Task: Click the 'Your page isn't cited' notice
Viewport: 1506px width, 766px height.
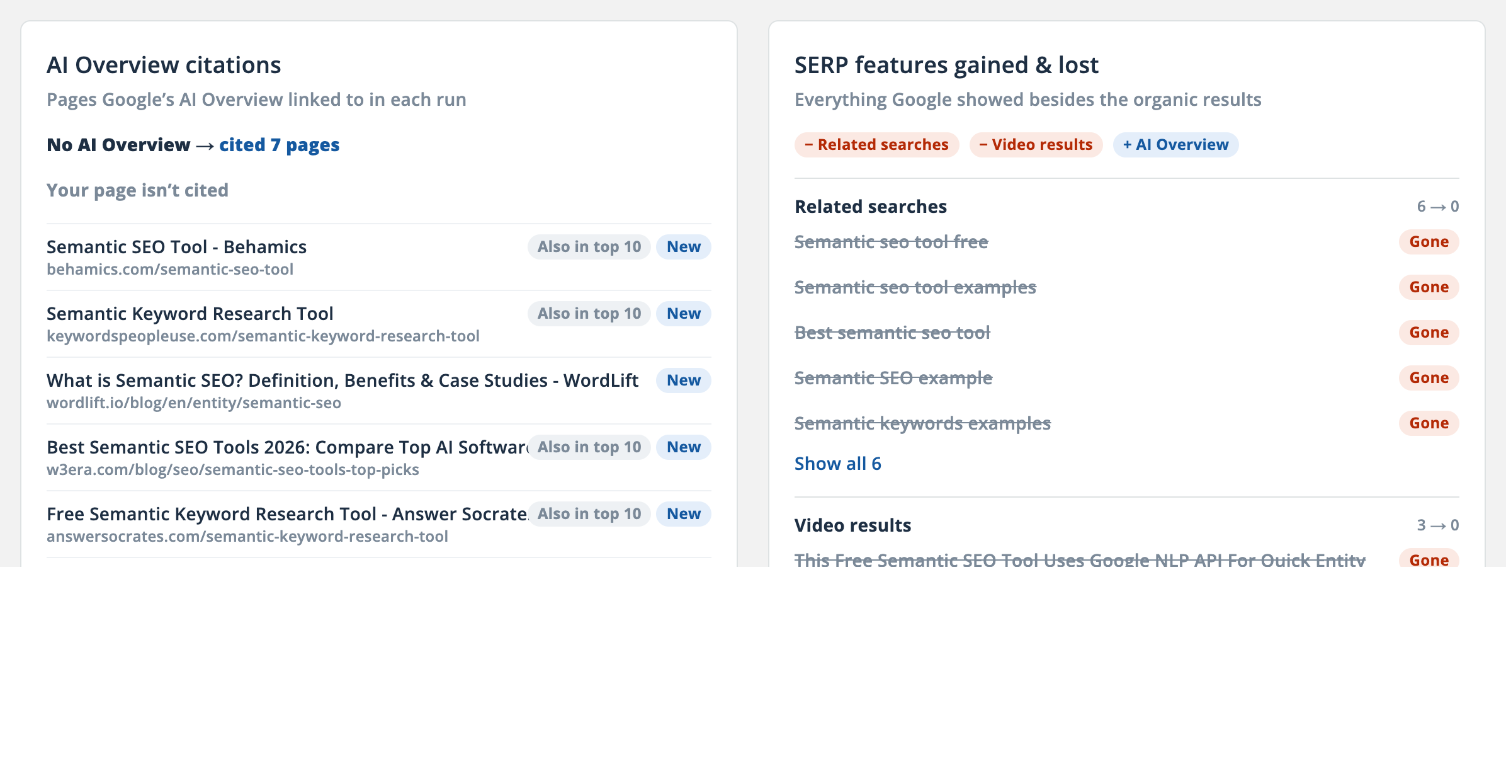Action: pos(137,190)
